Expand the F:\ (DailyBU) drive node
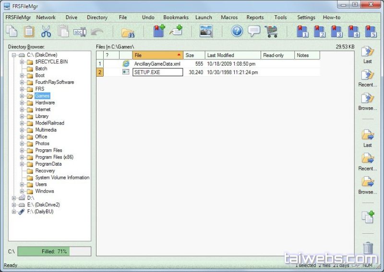This screenshot has width=384, height=272. (14, 212)
